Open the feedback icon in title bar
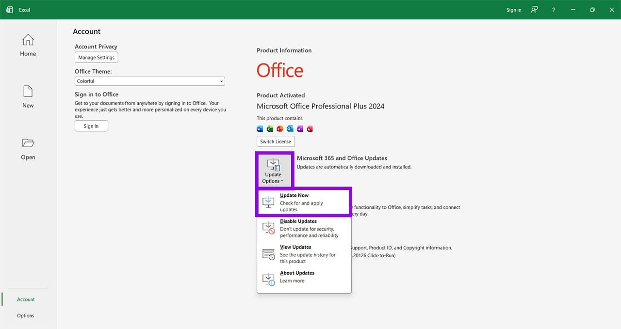 pos(534,10)
